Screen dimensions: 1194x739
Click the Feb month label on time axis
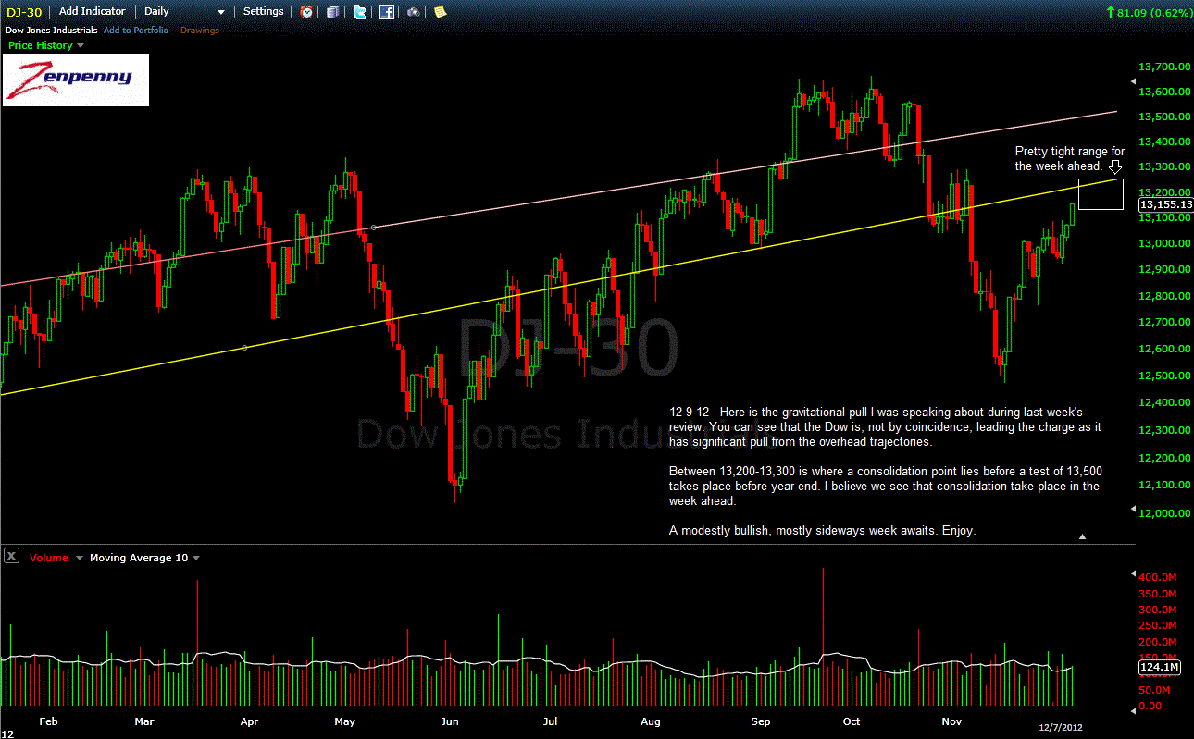(x=49, y=721)
